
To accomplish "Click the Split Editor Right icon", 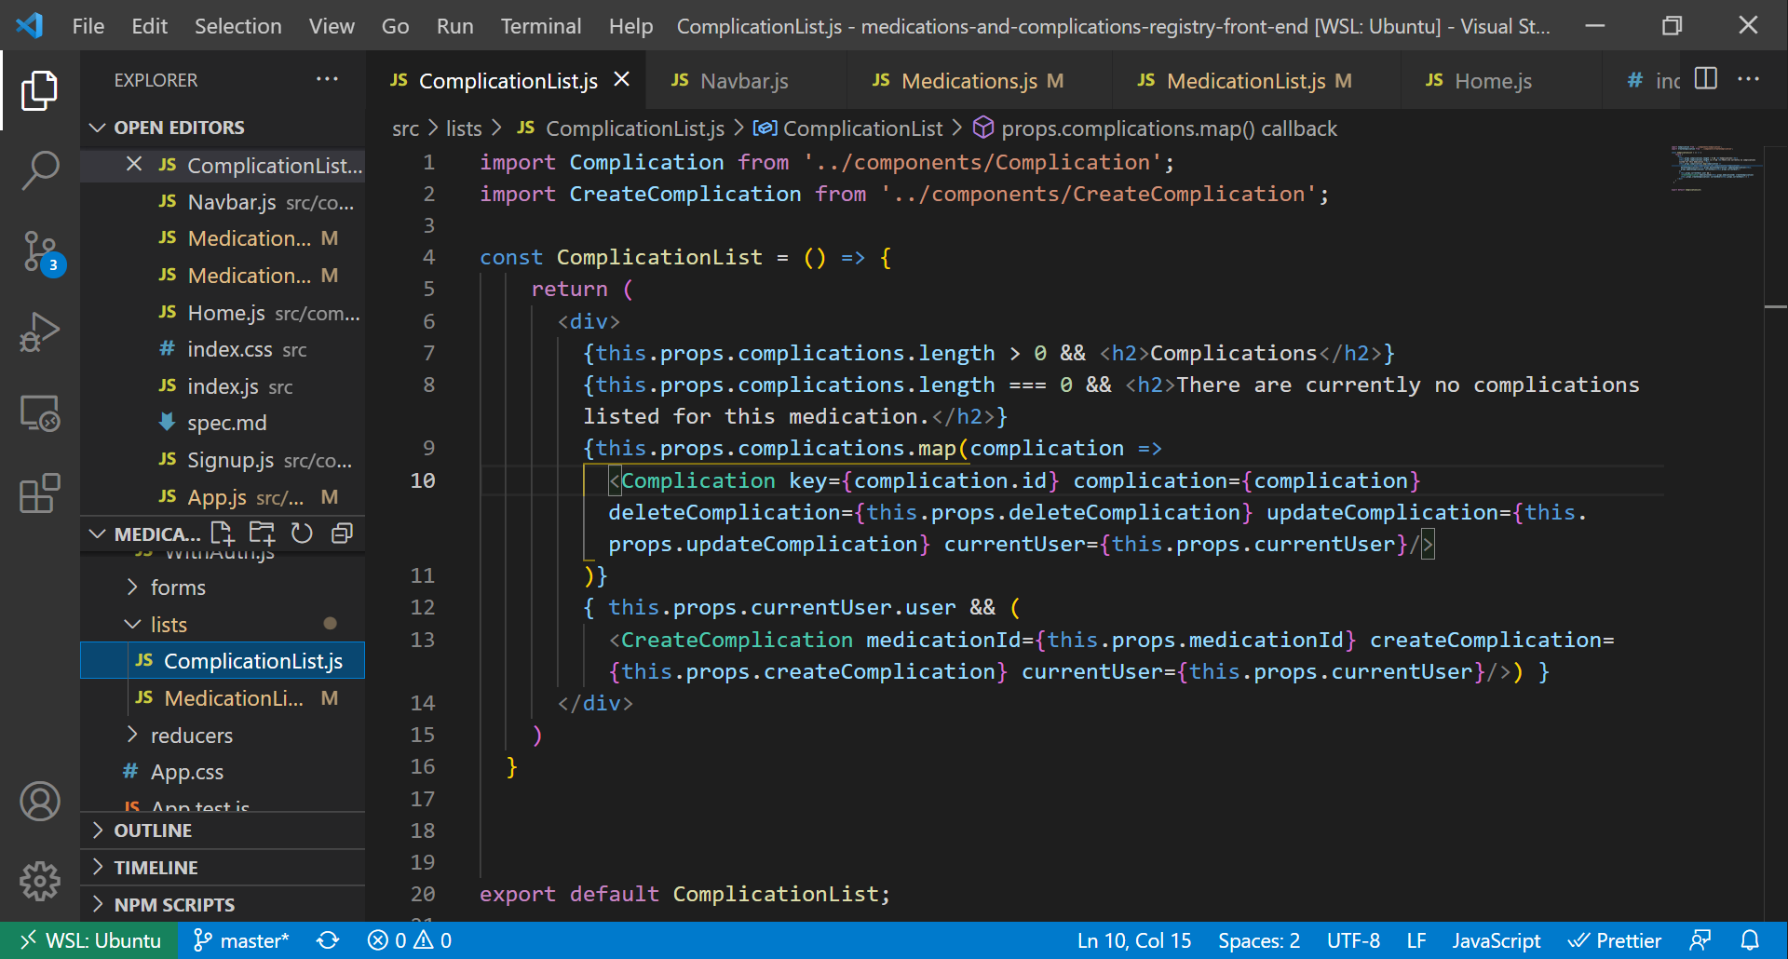I will (x=1705, y=79).
